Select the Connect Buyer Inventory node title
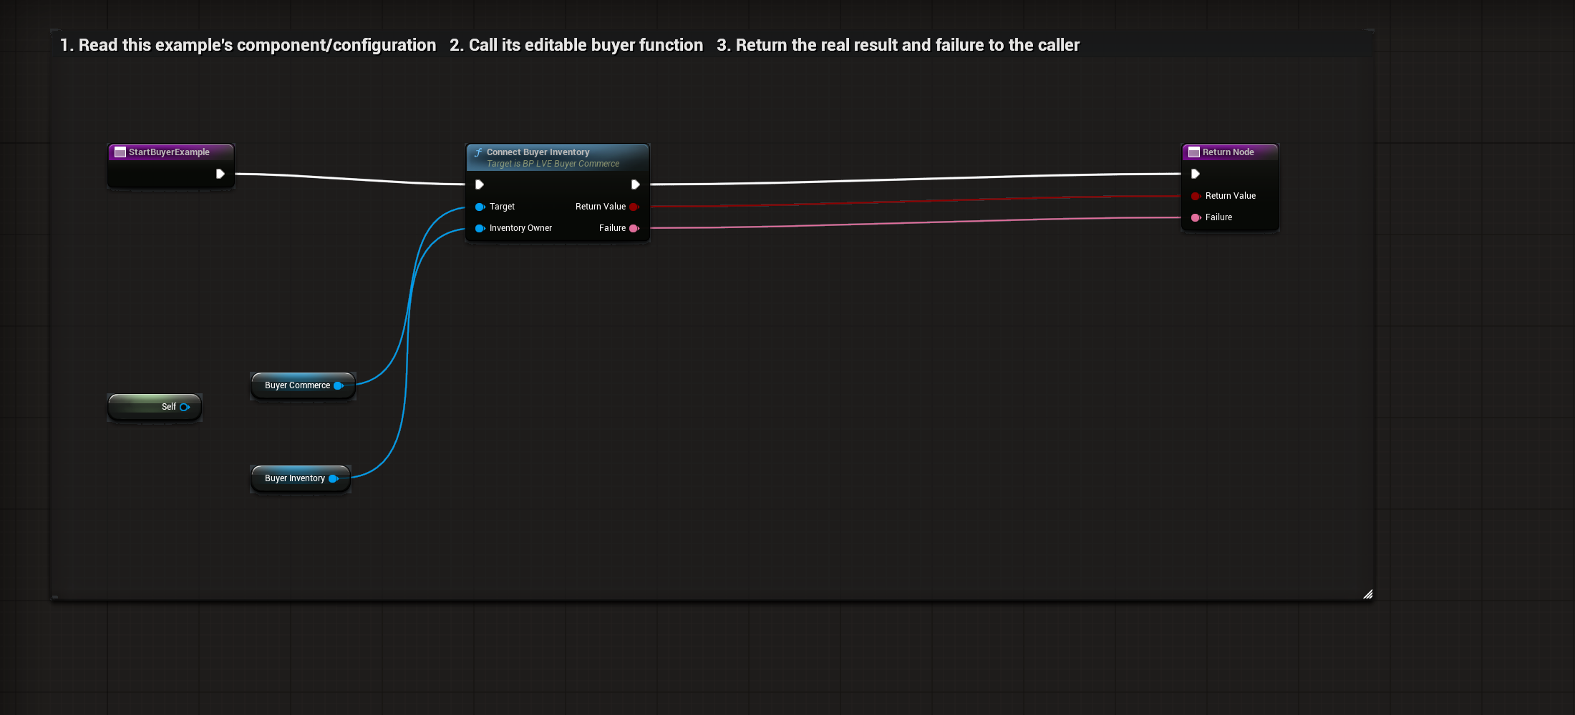 538,152
